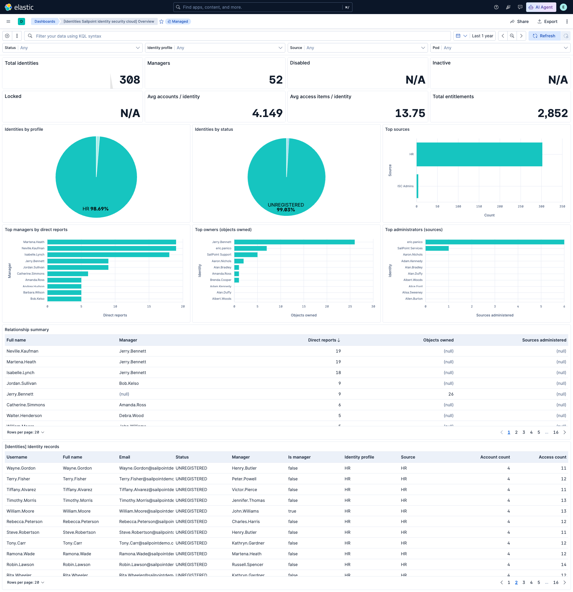Click the dashboard title breadcrumb
The width and height of the screenshot is (573, 592).
[109, 21]
